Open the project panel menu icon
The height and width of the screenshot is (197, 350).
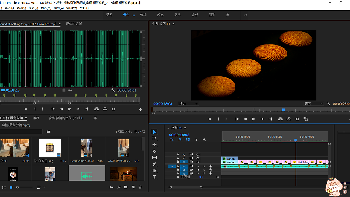pos(26,118)
